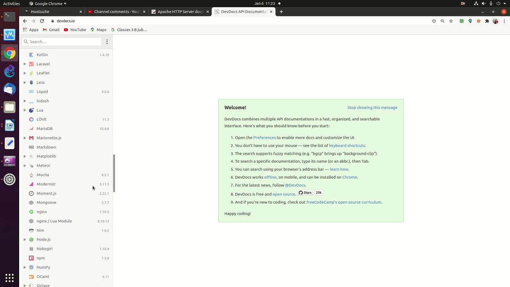Click the open source link
The height and width of the screenshot is (287, 510).
(x=284, y=194)
